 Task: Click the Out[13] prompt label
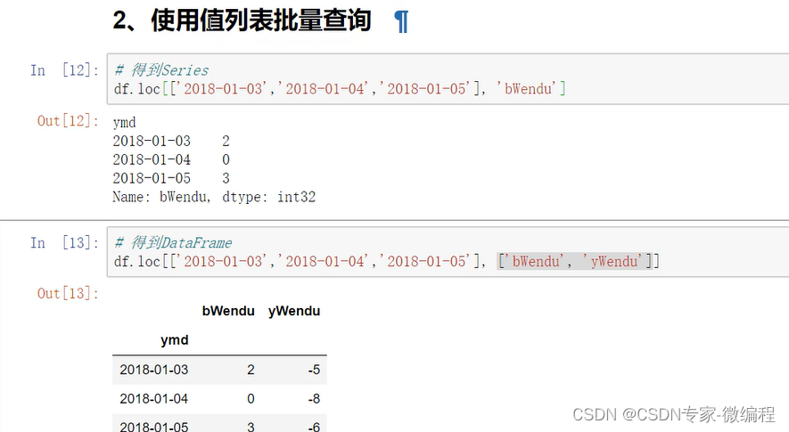click(x=68, y=293)
